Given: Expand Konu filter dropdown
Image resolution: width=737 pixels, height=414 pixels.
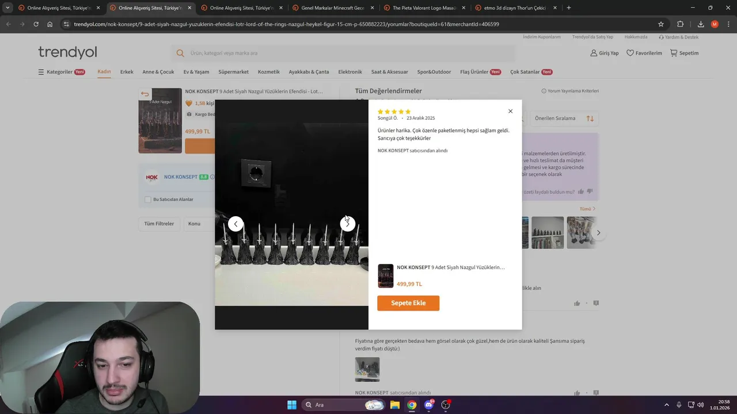Looking at the screenshot, I should click(x=199, y=224).
